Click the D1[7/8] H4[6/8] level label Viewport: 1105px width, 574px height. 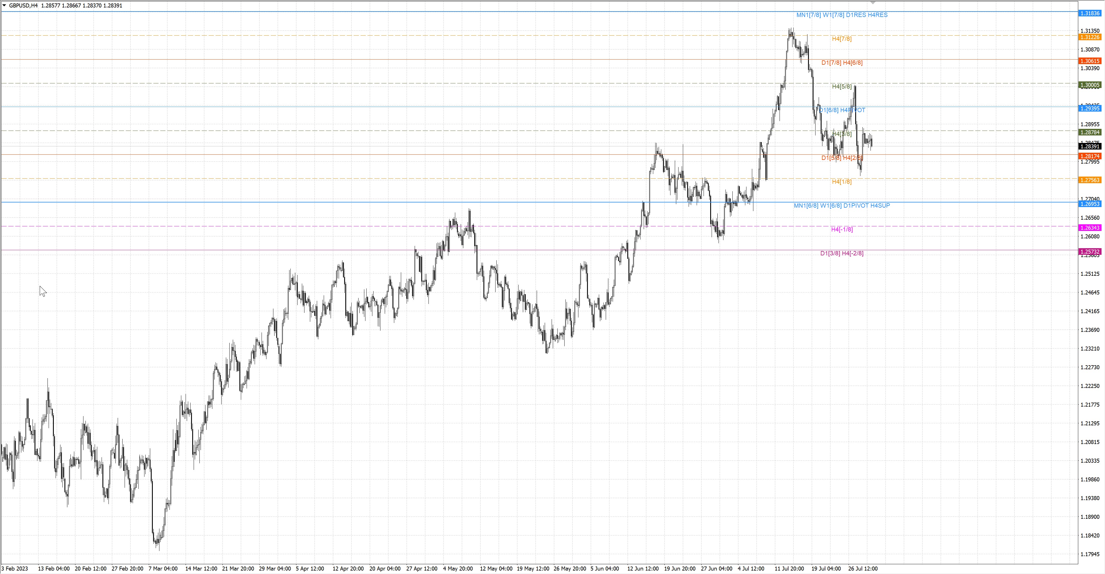(842, 63)
